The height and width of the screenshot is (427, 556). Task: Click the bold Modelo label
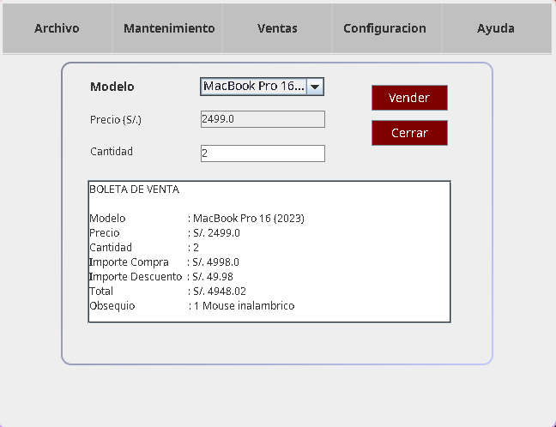(112, 87)
